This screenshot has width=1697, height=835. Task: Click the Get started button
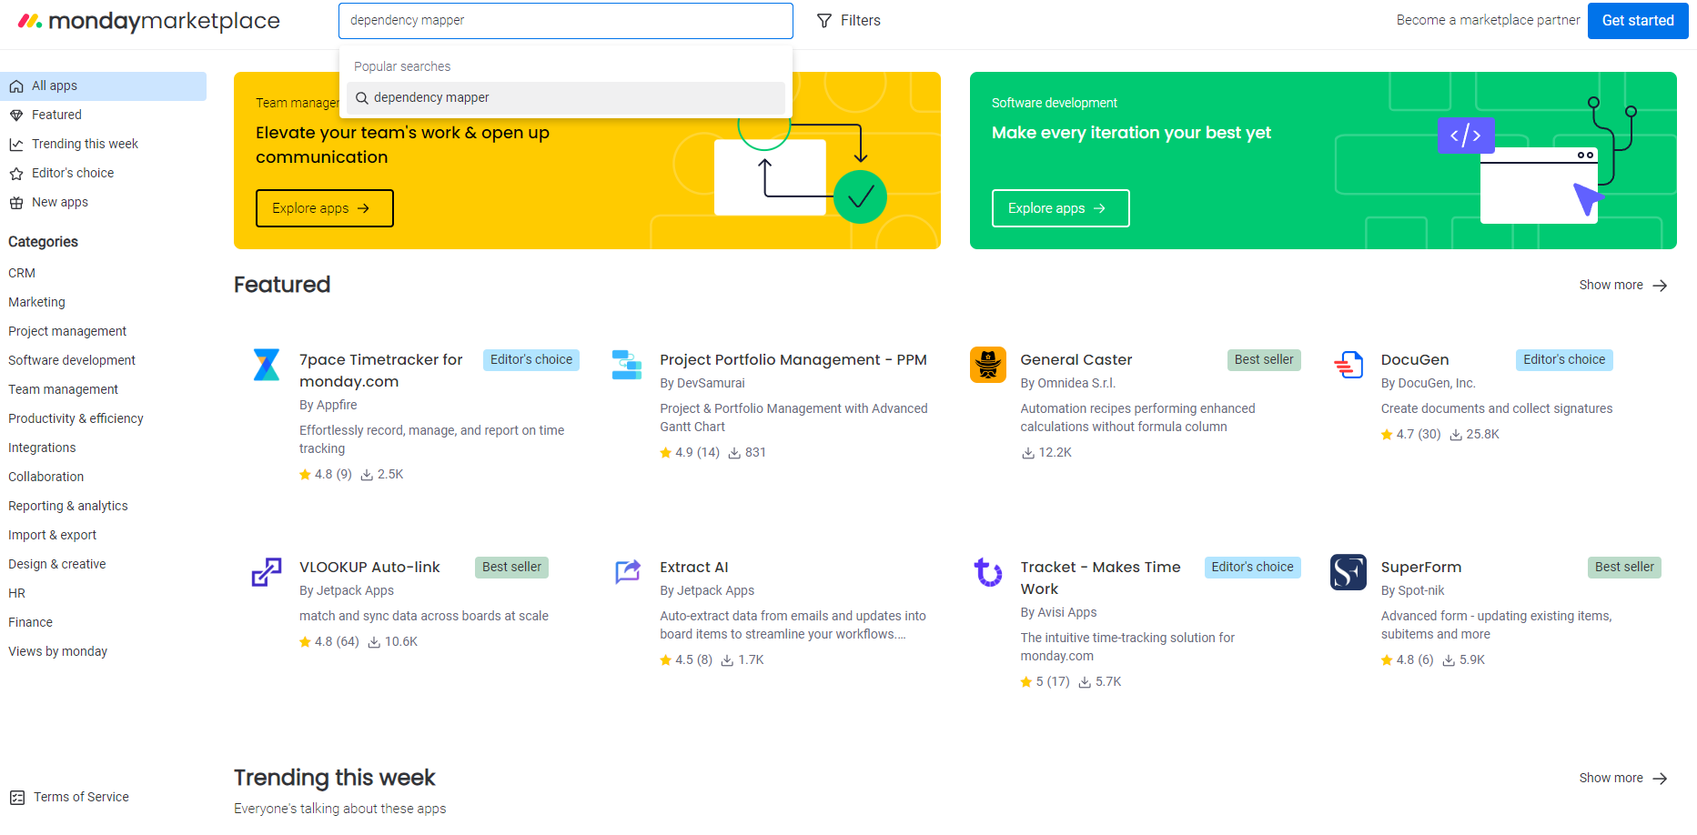[x=1637, y=20]
